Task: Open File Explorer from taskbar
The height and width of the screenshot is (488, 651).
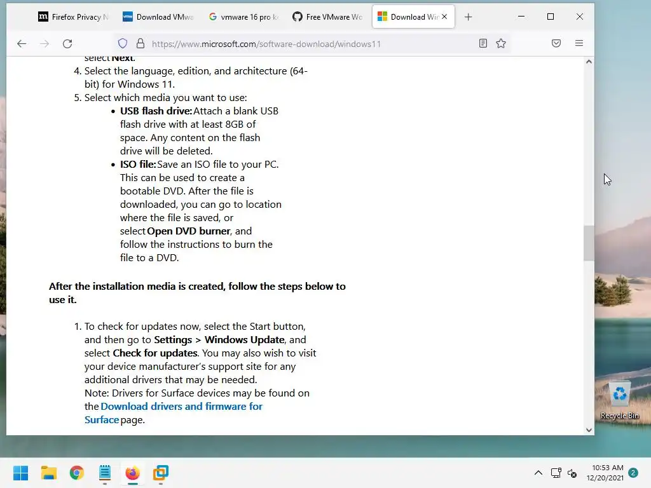Action: coord(48,473)
